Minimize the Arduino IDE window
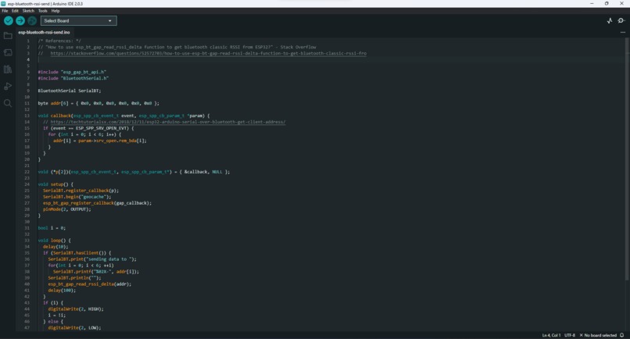Screen dimensions: 630x339 click(x=592, y=4)
